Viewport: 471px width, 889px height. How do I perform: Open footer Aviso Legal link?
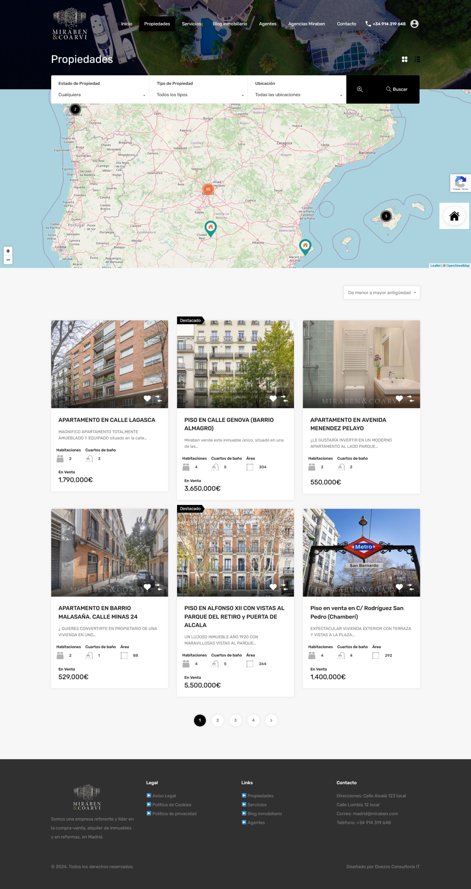[164, 796]
